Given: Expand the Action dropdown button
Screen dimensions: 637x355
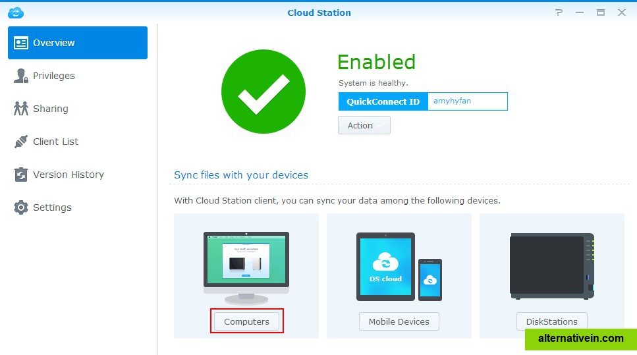Looking at the screenshot, I should (x=364, y=125).
